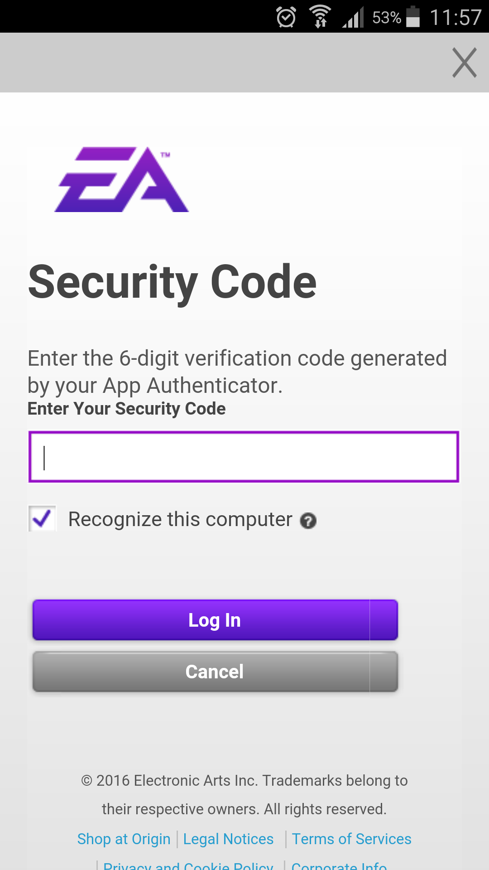The height and width of the screenshot is (870, 489).
Task: Open the Terms of Services link
Action: (351, 839)
